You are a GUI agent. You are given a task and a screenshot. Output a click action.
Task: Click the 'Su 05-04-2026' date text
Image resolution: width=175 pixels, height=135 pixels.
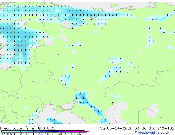(116, 128)
